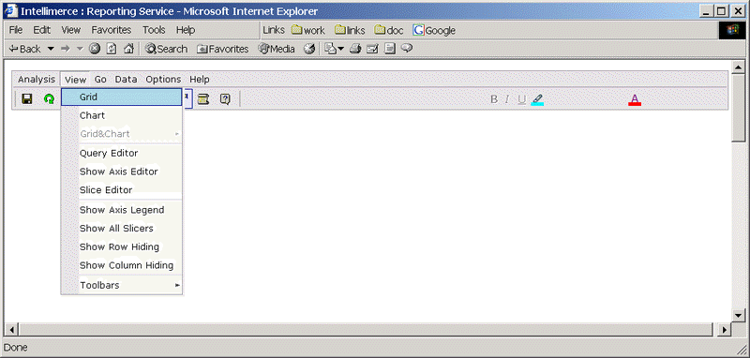
Task: Toggle Show Column Hiding
Action: pyautogui.click(x=122, y=265)
